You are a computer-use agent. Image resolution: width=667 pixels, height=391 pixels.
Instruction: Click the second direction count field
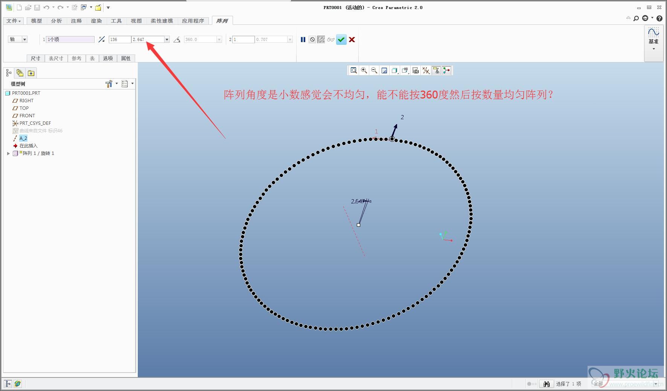243,39
